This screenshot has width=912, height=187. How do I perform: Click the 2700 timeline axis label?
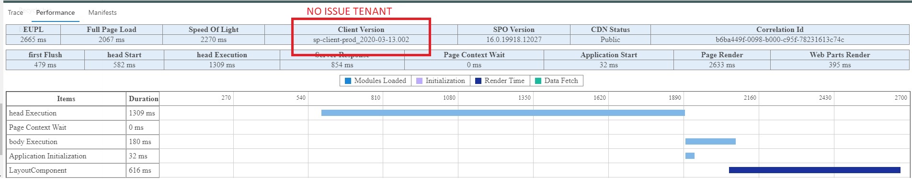click(x=901, y=98)
